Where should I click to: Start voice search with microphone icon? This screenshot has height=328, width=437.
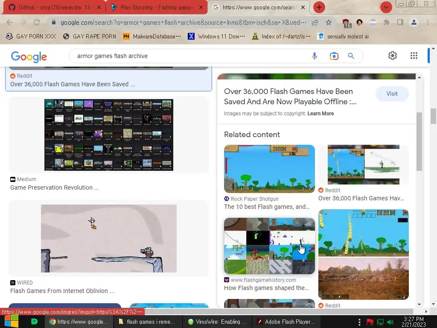coord(315,56)
